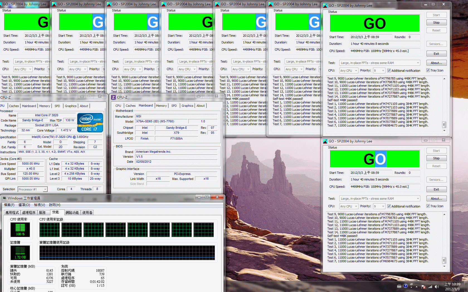Click the Show desktop strip beside the taskbar clock

466,286
